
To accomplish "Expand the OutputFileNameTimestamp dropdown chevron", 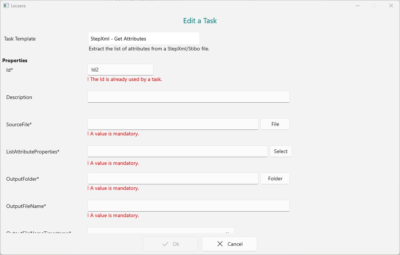I will click(227, 232).
